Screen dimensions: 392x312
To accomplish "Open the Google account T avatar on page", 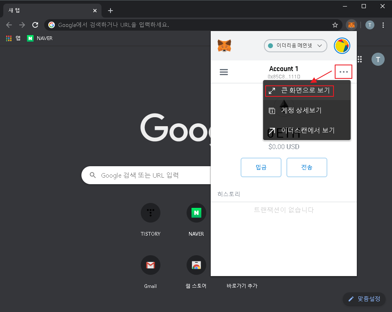I will point(378,59).
